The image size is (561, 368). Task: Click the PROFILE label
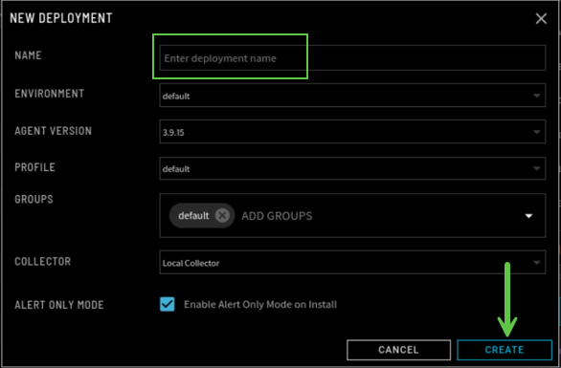coord(34,167)
